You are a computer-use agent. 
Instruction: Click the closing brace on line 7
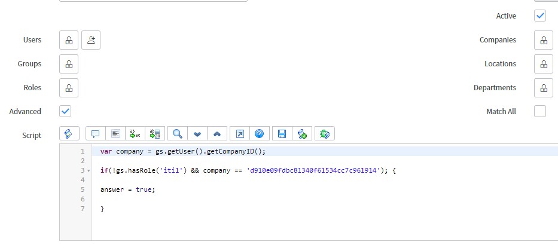tap(102, 209)
